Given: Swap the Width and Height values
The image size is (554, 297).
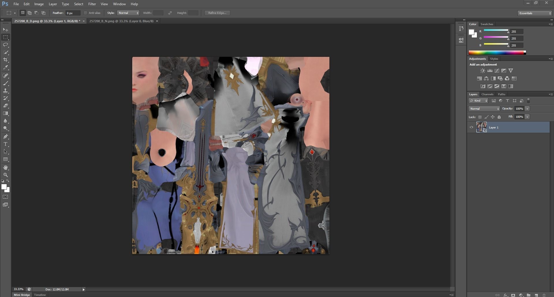Looking at the screenshot, I should tap(170, 13).
